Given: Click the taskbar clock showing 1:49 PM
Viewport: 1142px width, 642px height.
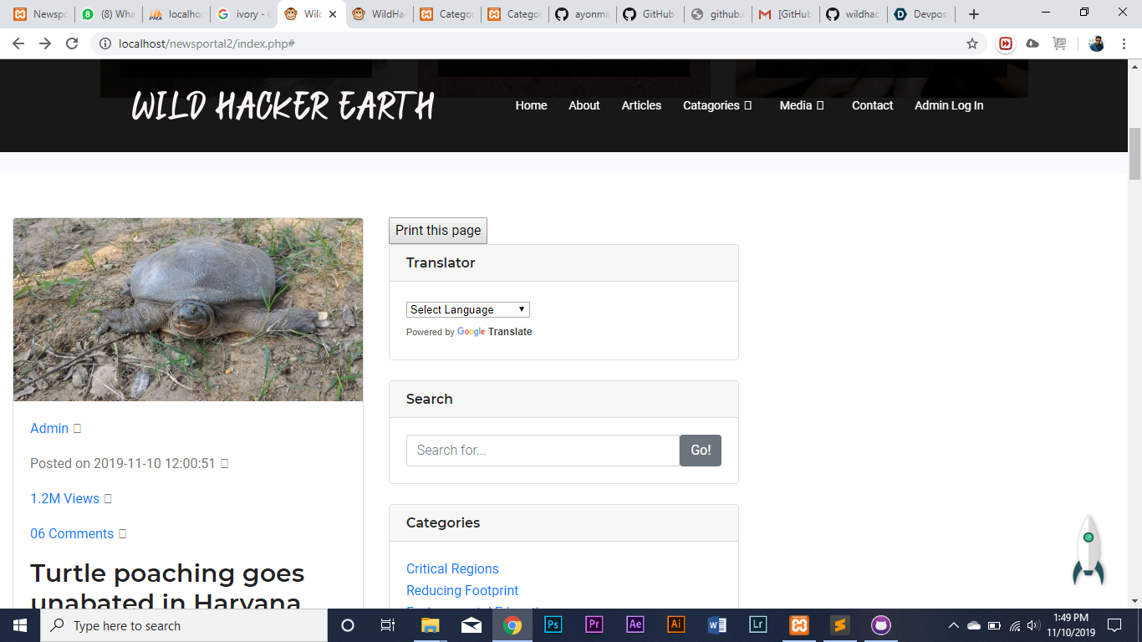Looking at the screenshot, I should click(1072, 625).
